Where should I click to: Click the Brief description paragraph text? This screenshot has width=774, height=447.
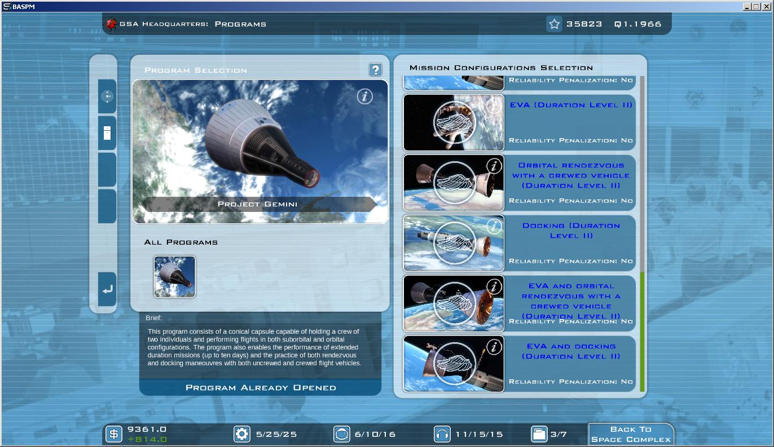click(x=254, y=347)
